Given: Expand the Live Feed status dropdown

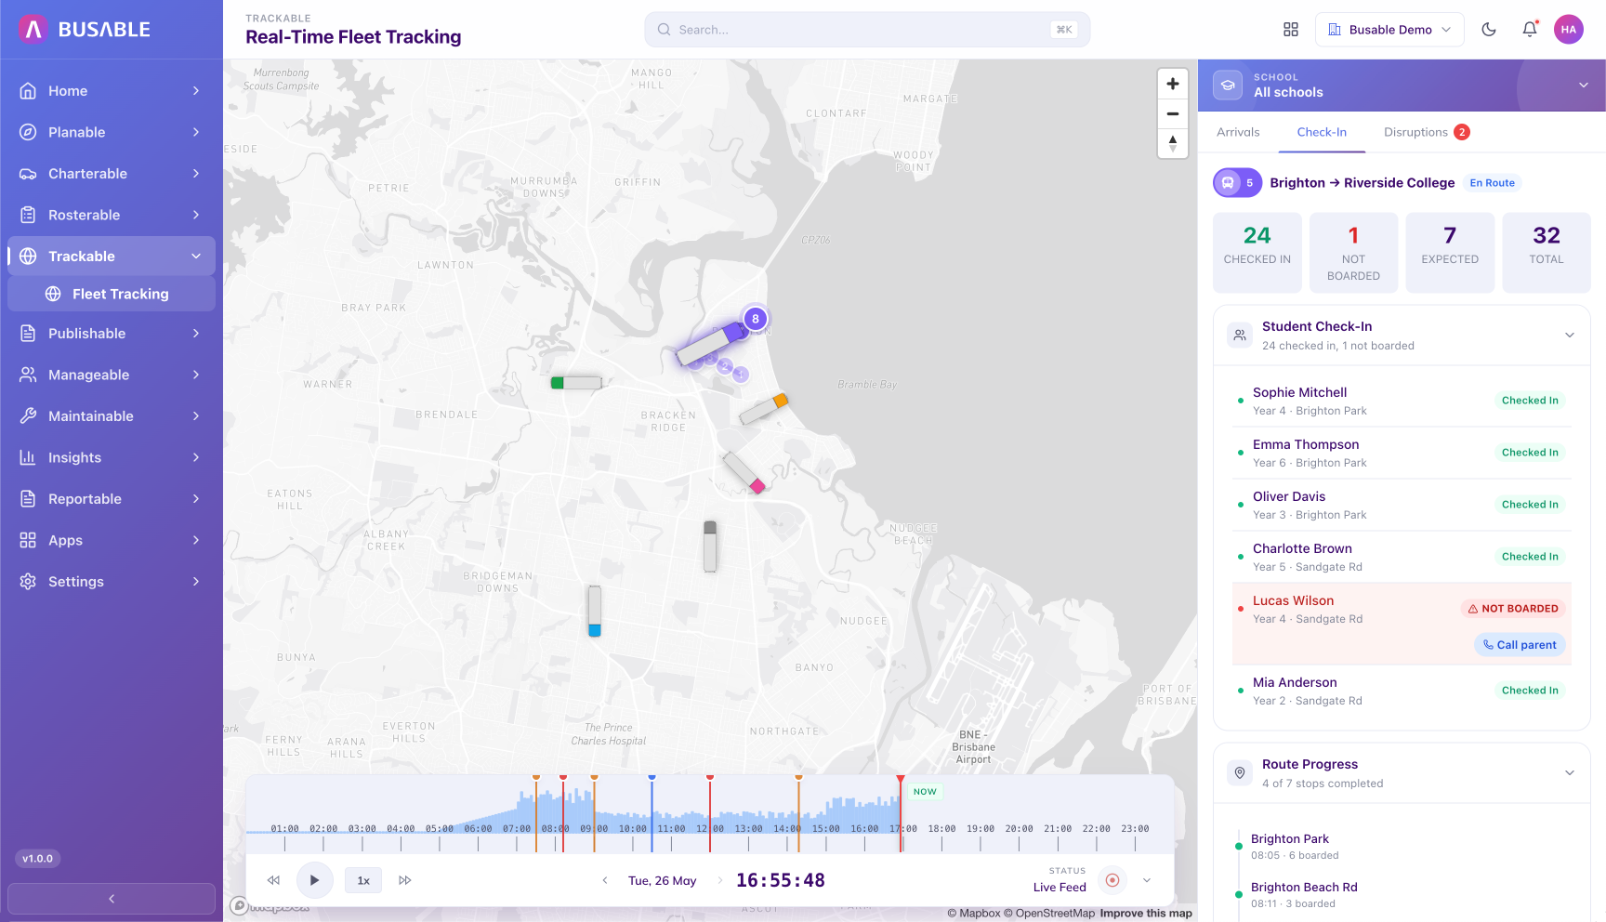Looking at the screenshot, I should (1147, 880).
